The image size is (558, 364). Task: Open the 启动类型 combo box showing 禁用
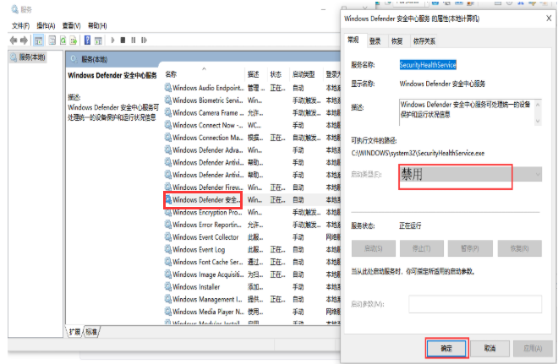(470, 174)
